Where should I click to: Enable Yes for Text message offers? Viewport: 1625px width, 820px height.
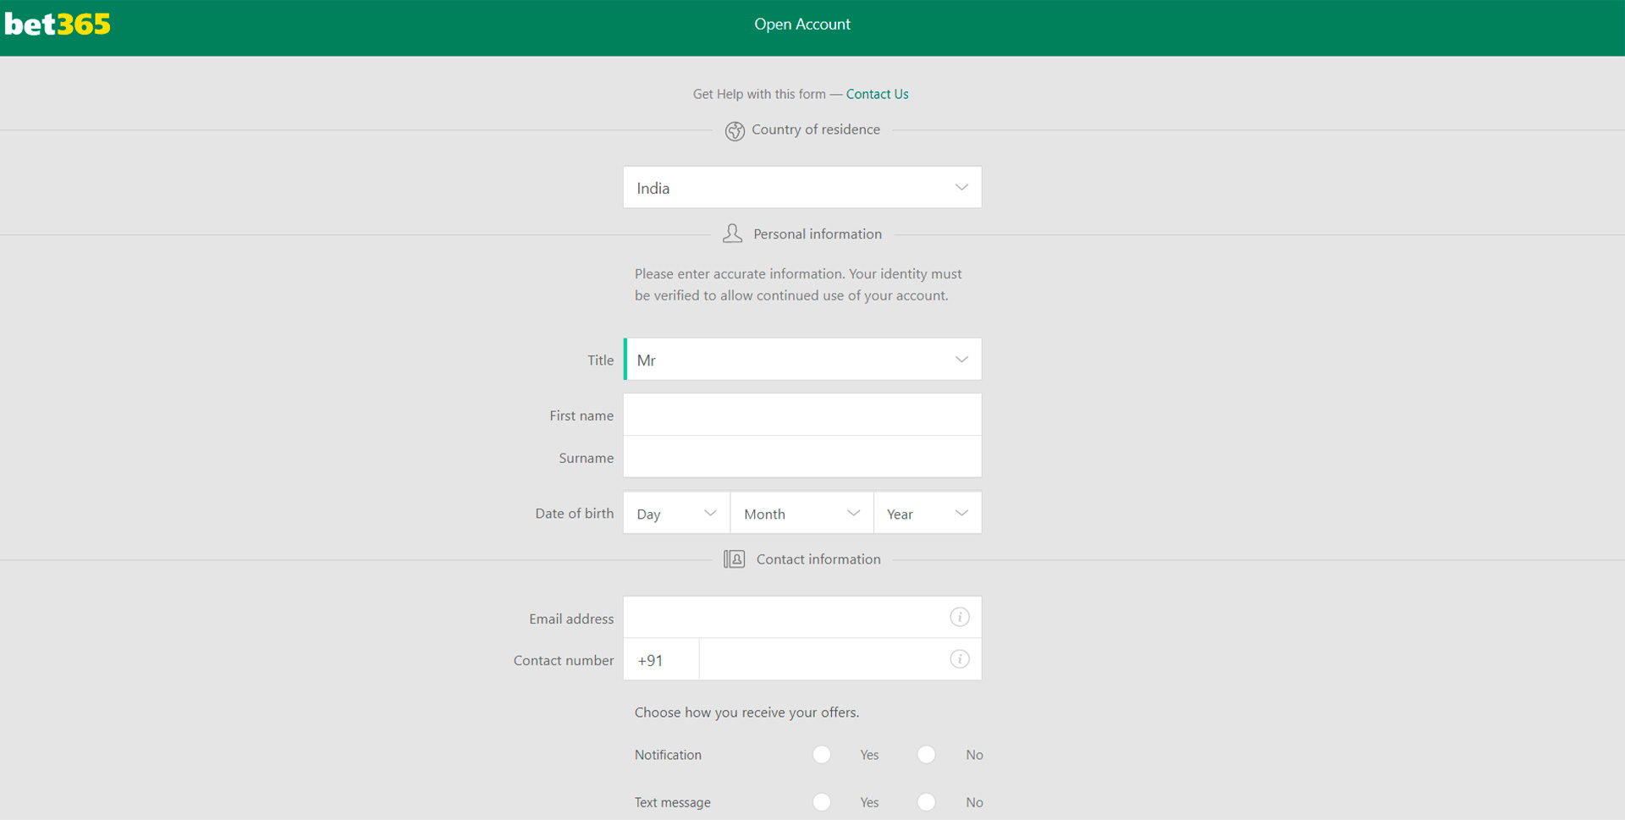point(821,801)
